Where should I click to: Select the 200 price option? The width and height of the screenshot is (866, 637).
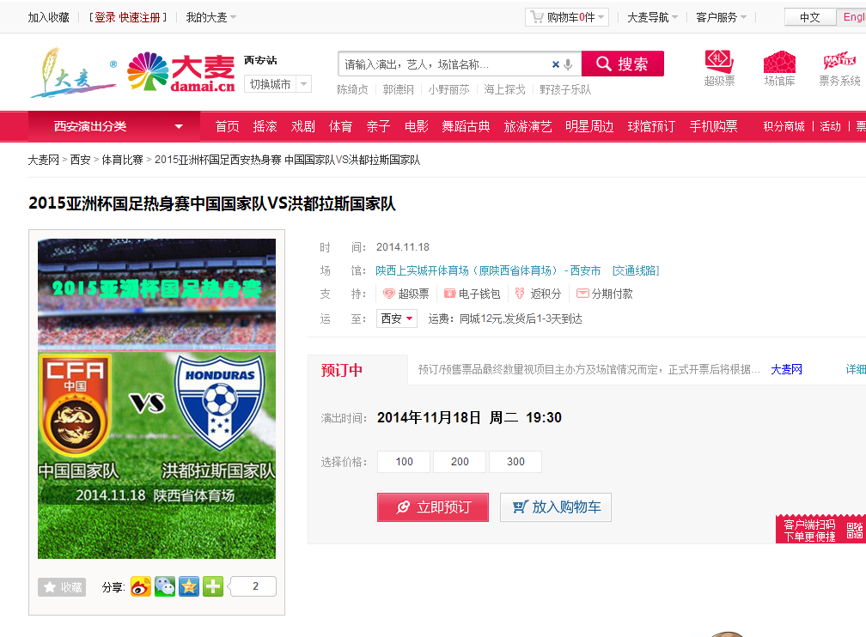(x=460, y=462)
